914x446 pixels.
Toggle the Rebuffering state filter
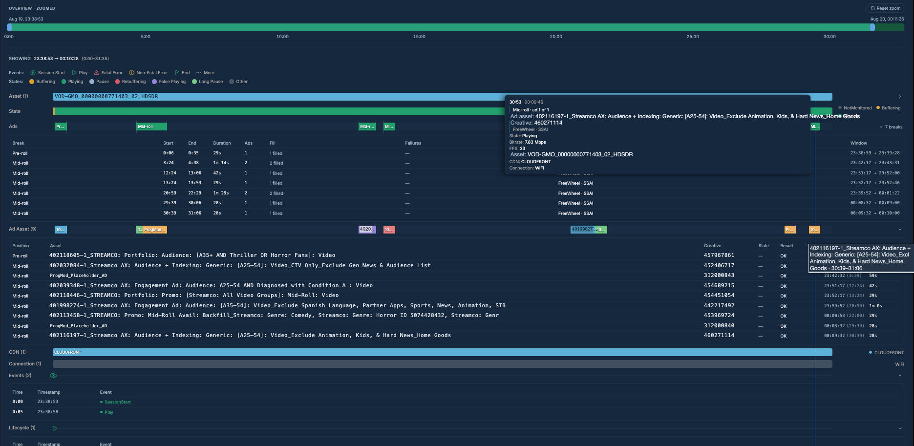click(130, 82)
